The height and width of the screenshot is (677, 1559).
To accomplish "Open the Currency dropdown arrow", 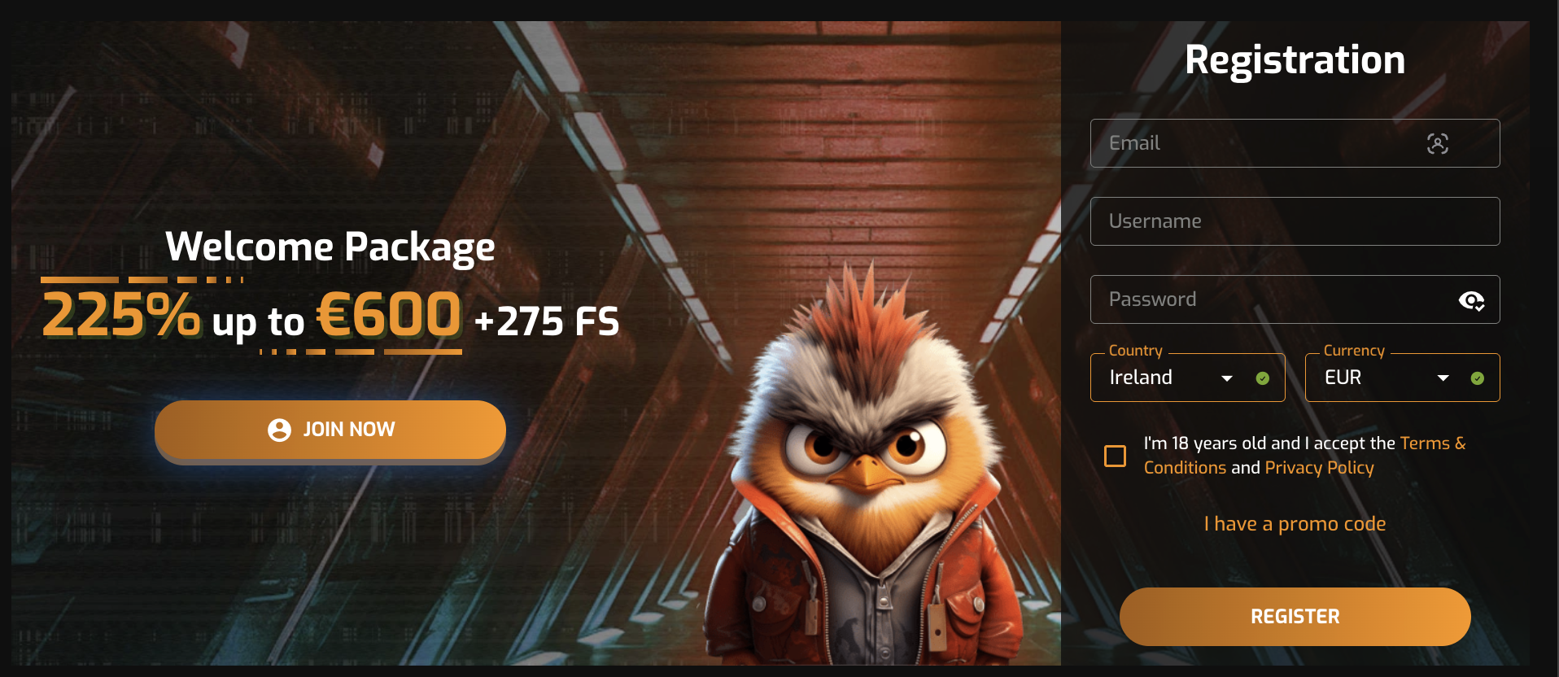I will click(1443, 378).
